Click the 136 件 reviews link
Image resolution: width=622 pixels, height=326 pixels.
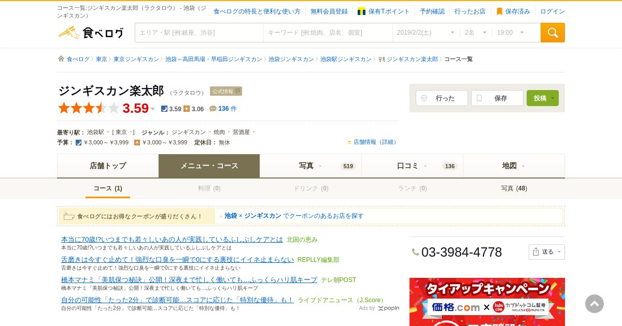[228, 109]
